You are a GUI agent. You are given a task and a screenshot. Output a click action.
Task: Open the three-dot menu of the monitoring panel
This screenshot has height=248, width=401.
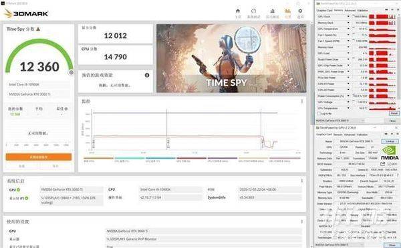(x=302, y=101)
